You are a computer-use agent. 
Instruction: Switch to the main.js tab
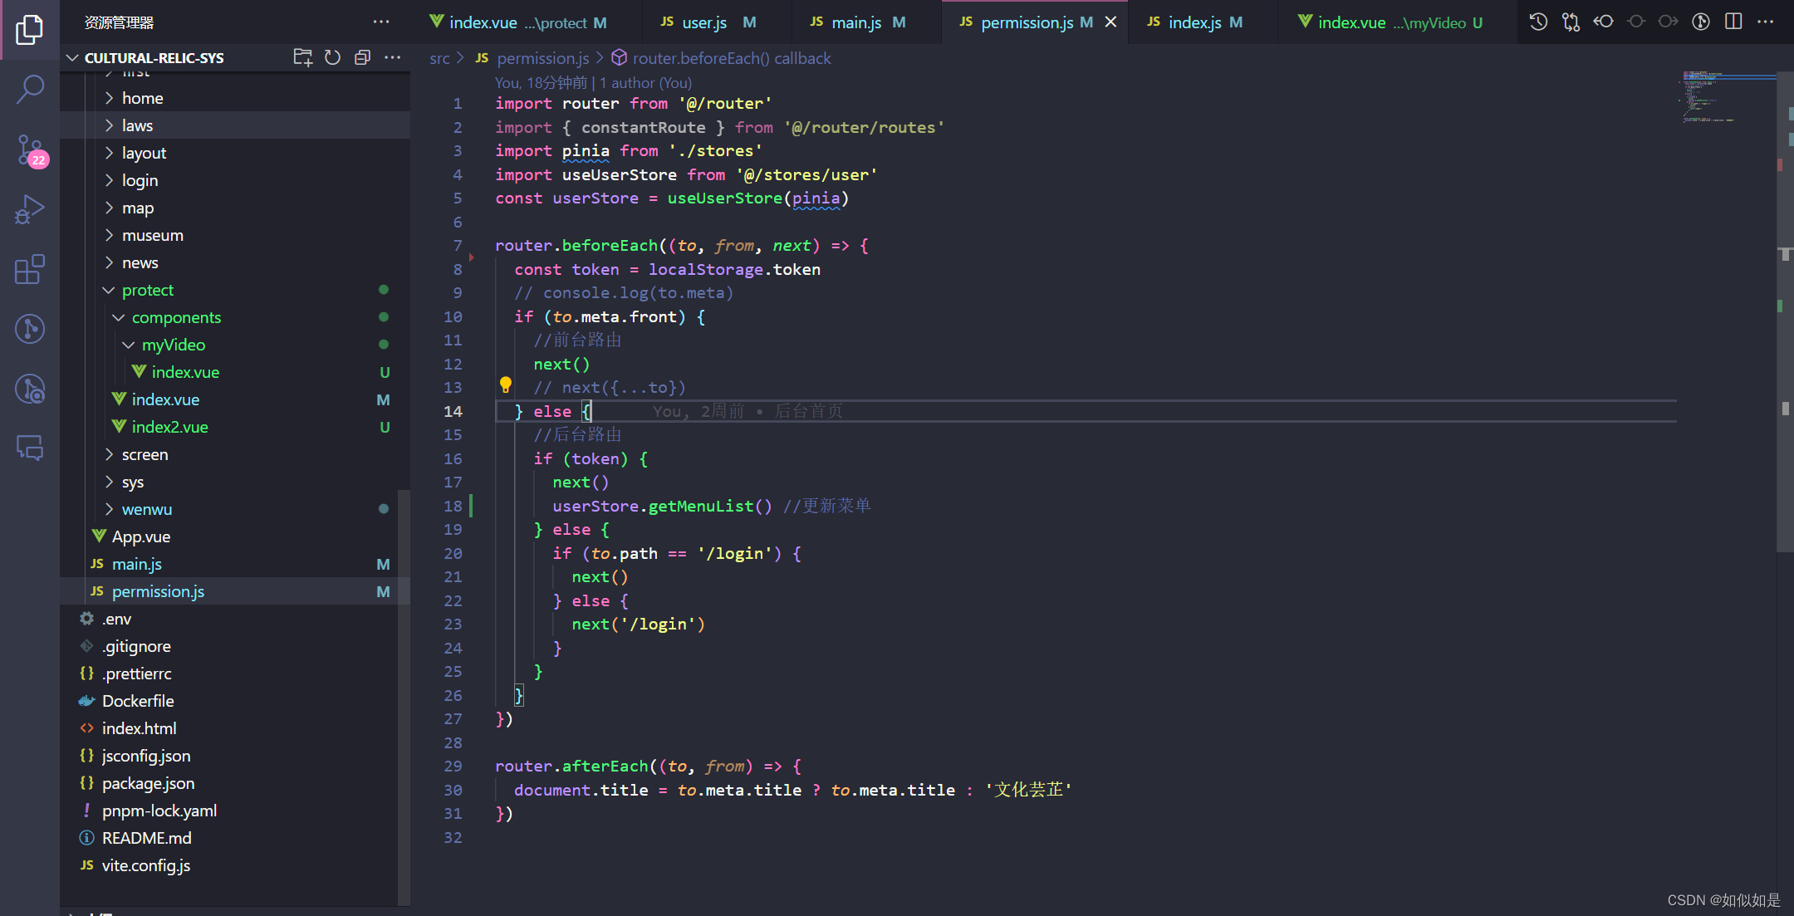click(x=855, y=22)
